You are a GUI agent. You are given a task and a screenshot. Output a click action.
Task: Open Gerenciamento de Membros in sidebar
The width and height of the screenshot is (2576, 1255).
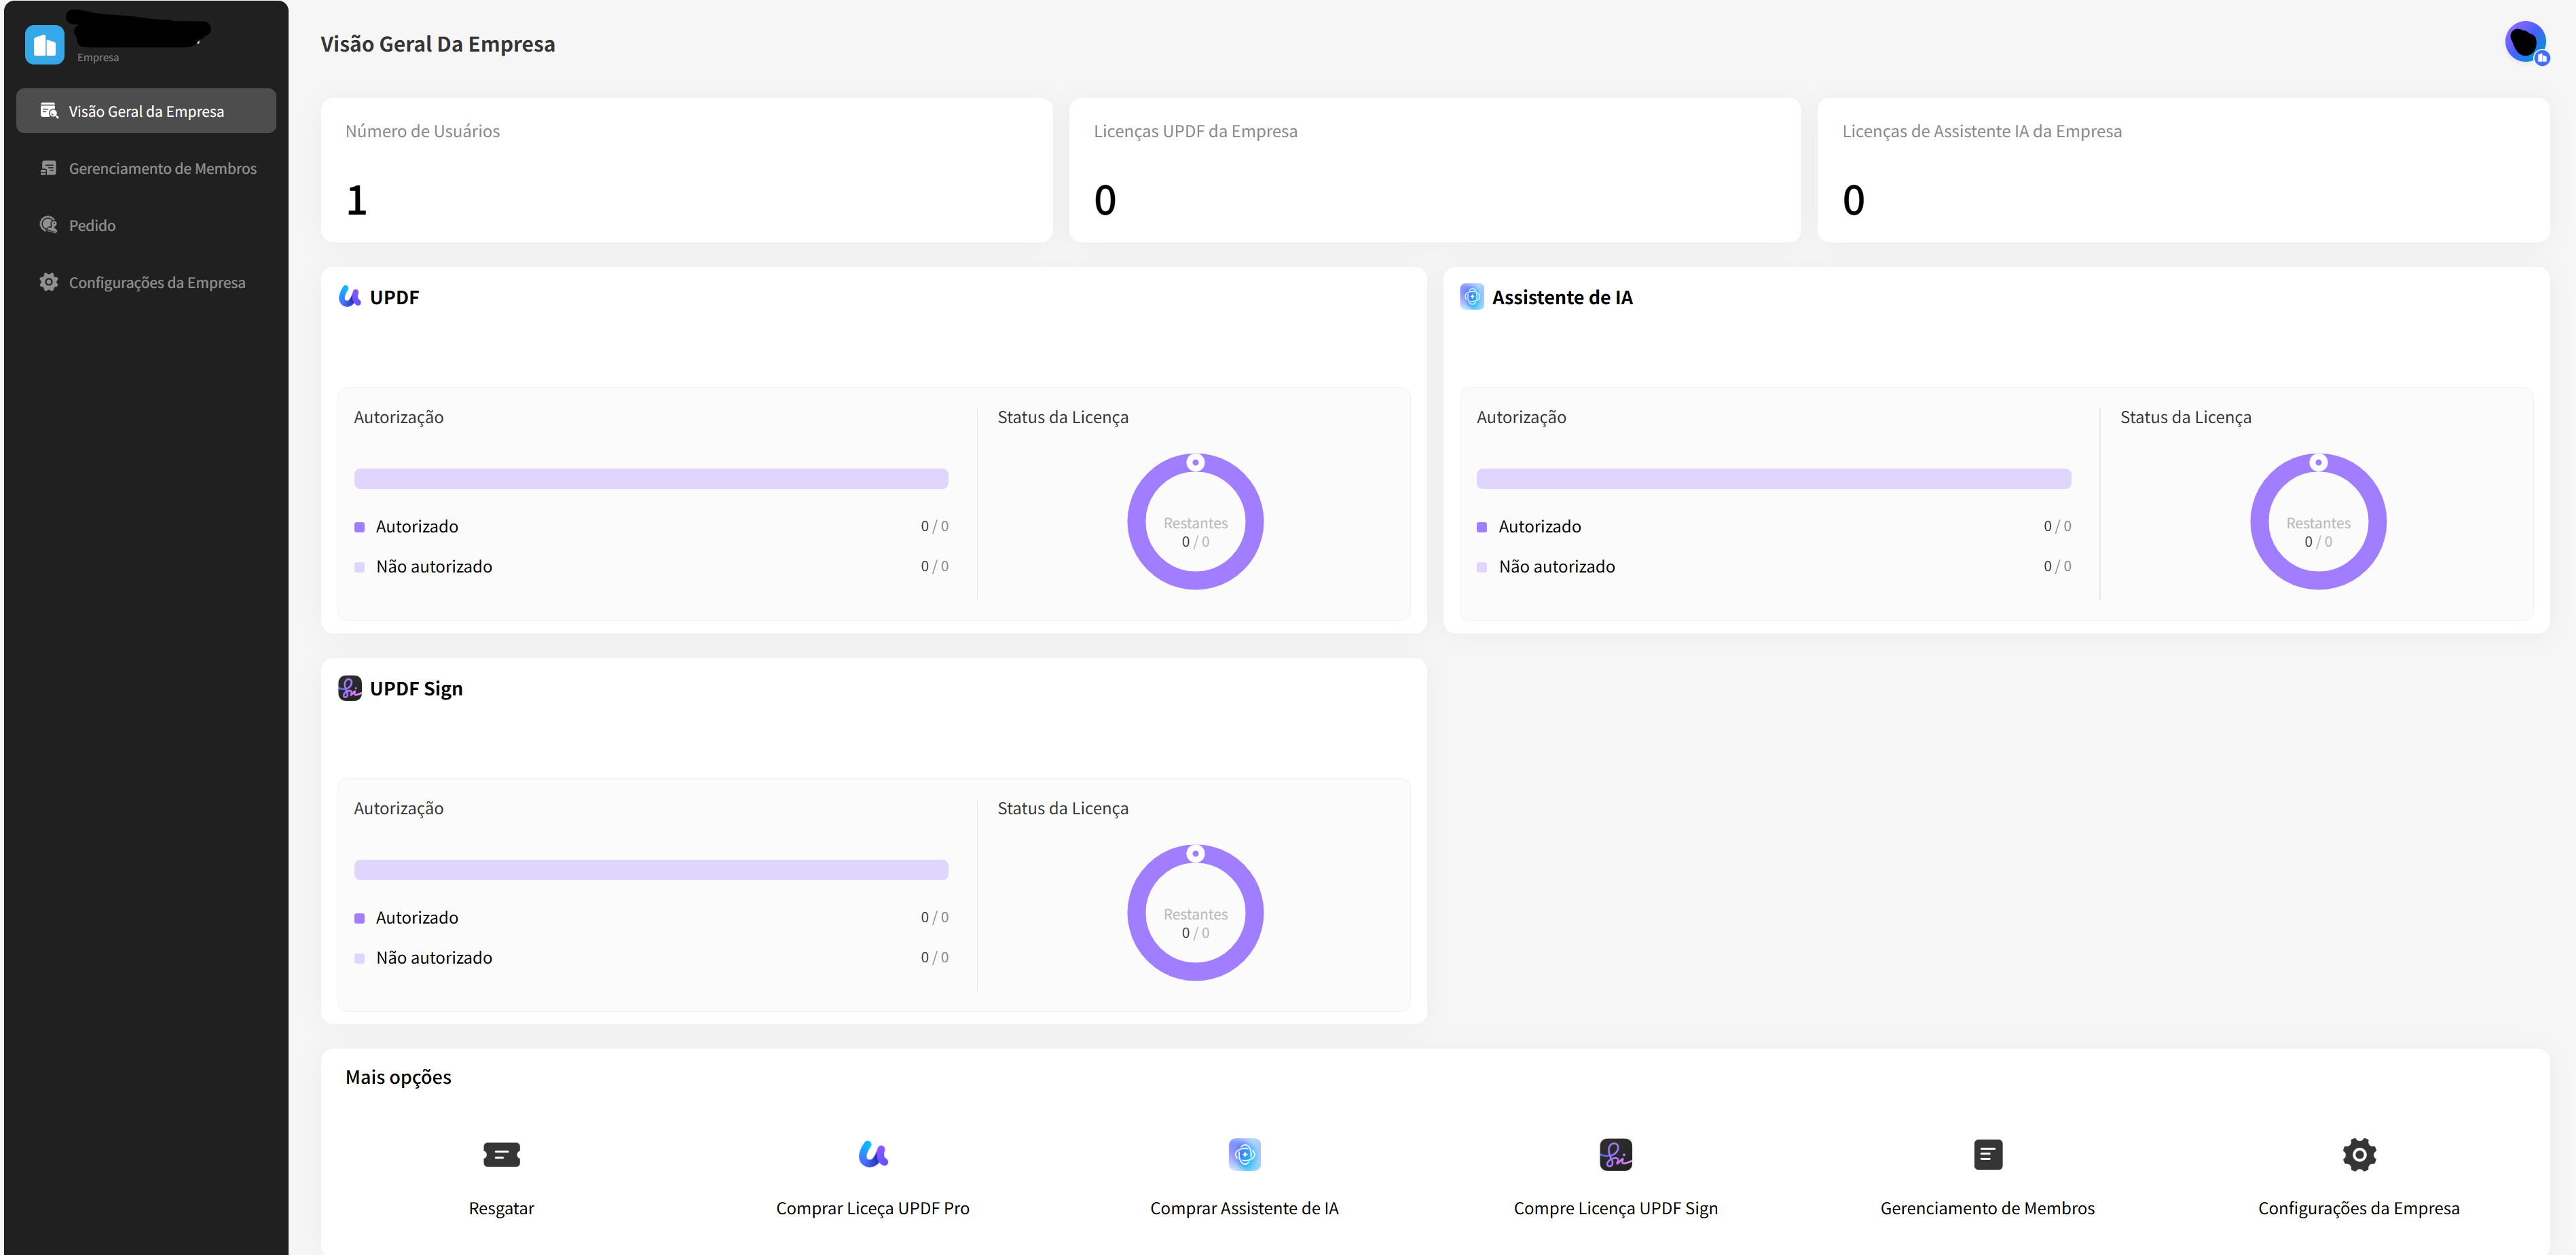146,168
